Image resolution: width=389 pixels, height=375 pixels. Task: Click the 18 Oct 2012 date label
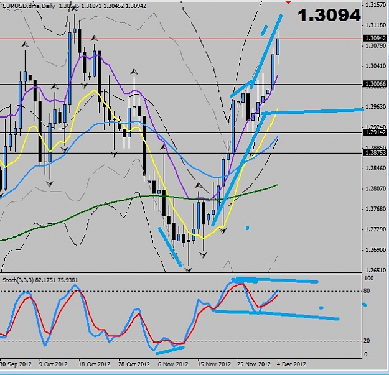94,364
